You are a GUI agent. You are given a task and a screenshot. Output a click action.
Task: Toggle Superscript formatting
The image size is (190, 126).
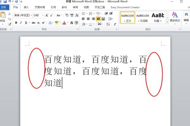(43, 23)
